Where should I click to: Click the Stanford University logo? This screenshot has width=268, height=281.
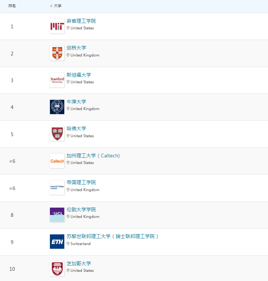point(57,80)
